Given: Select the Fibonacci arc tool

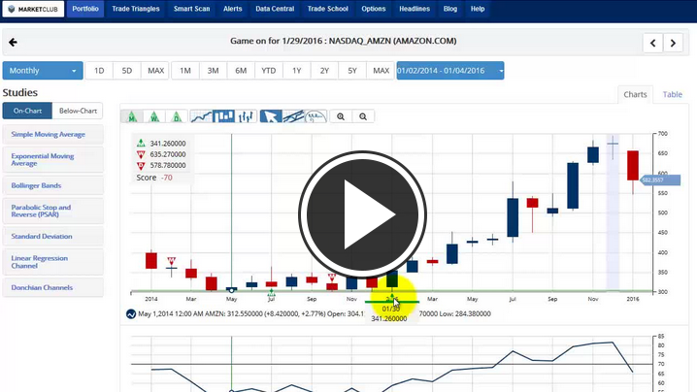Looking at the screenshot, I should [316, 116].
